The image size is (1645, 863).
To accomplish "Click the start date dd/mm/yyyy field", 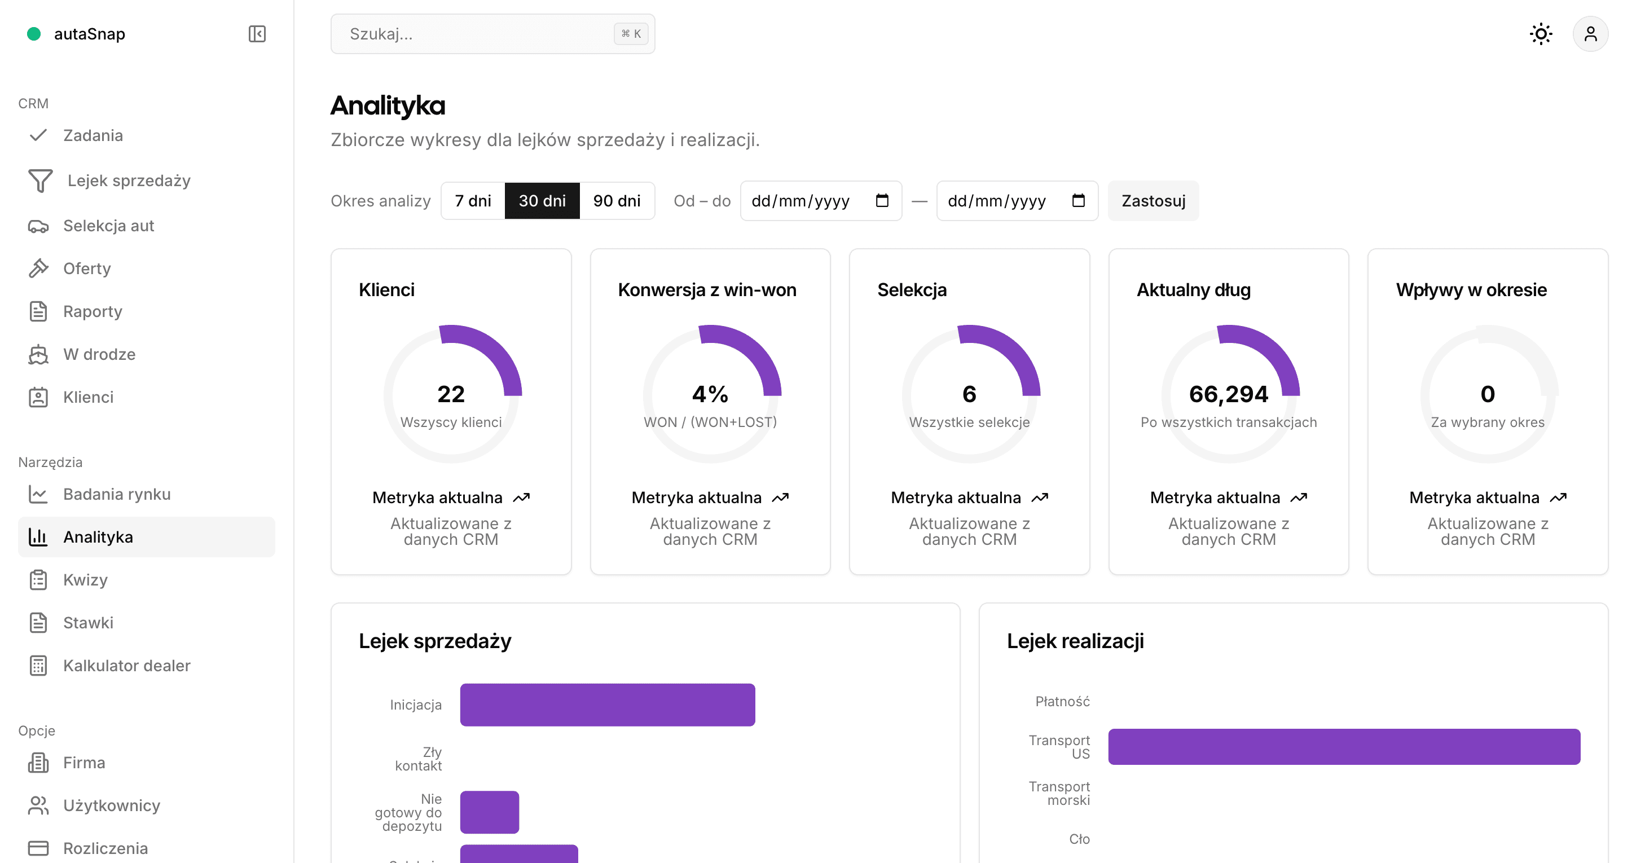I will coord(821,201).
